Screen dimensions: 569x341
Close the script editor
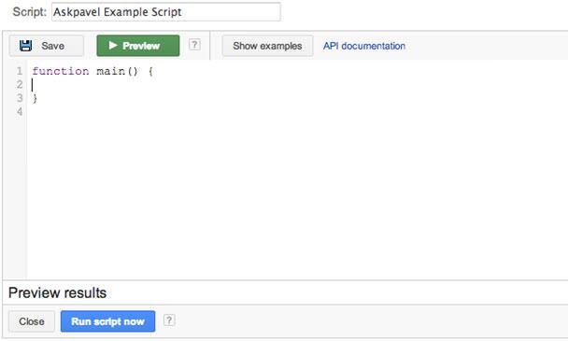click(x=32, y=321)
